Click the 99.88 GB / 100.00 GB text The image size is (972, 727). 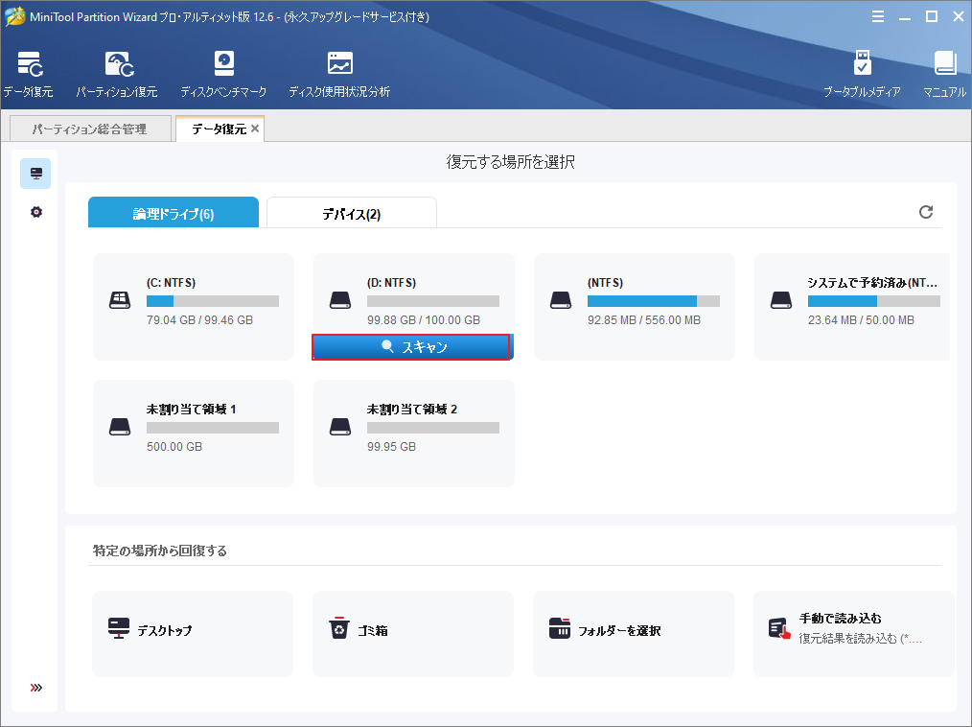[x=424, y=320]
